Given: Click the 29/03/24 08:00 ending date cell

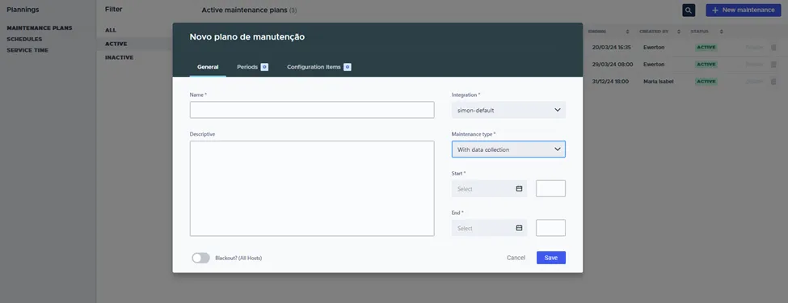Looking at the screenshot, I should coord(612,65).
